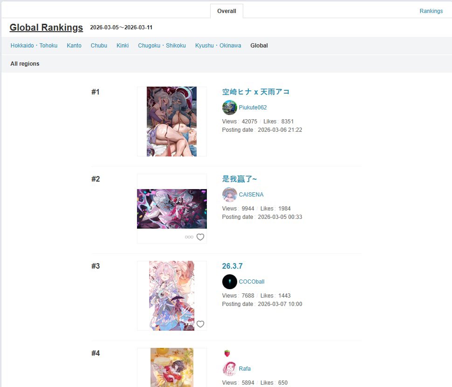Click CAISENA's profile avatar
The height and width of the screenshot is (387, 452).
tap(229, 195)
